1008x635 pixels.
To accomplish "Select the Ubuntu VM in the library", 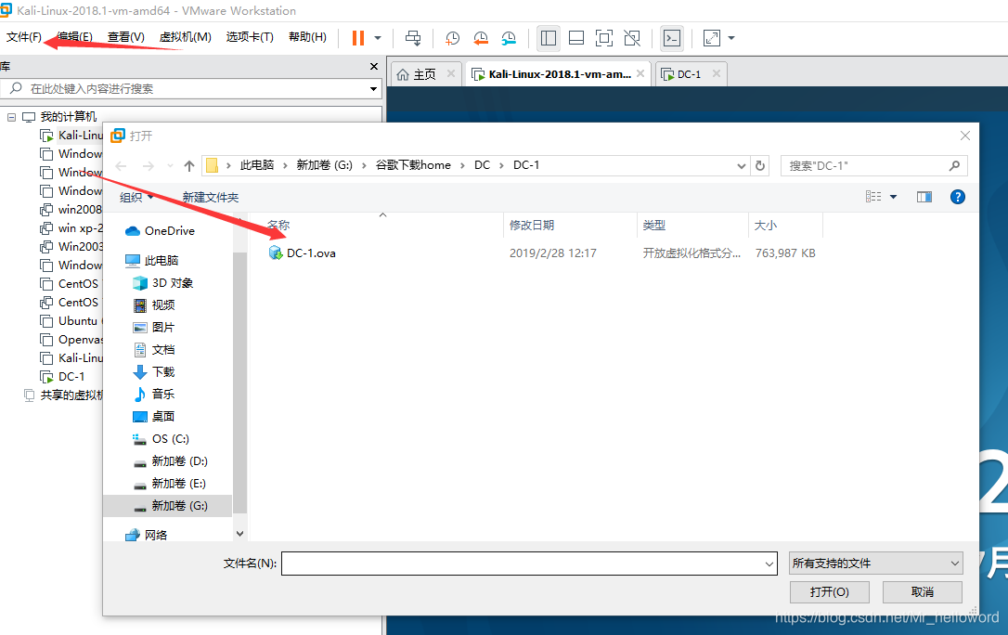I will 70,320.
